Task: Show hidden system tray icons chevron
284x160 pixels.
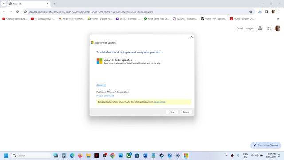Action: tap(226, 156)
